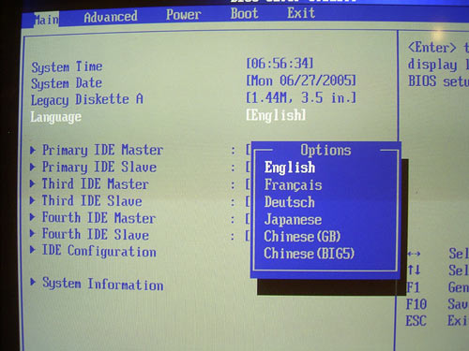Select the Main tab

click(46, 20)
